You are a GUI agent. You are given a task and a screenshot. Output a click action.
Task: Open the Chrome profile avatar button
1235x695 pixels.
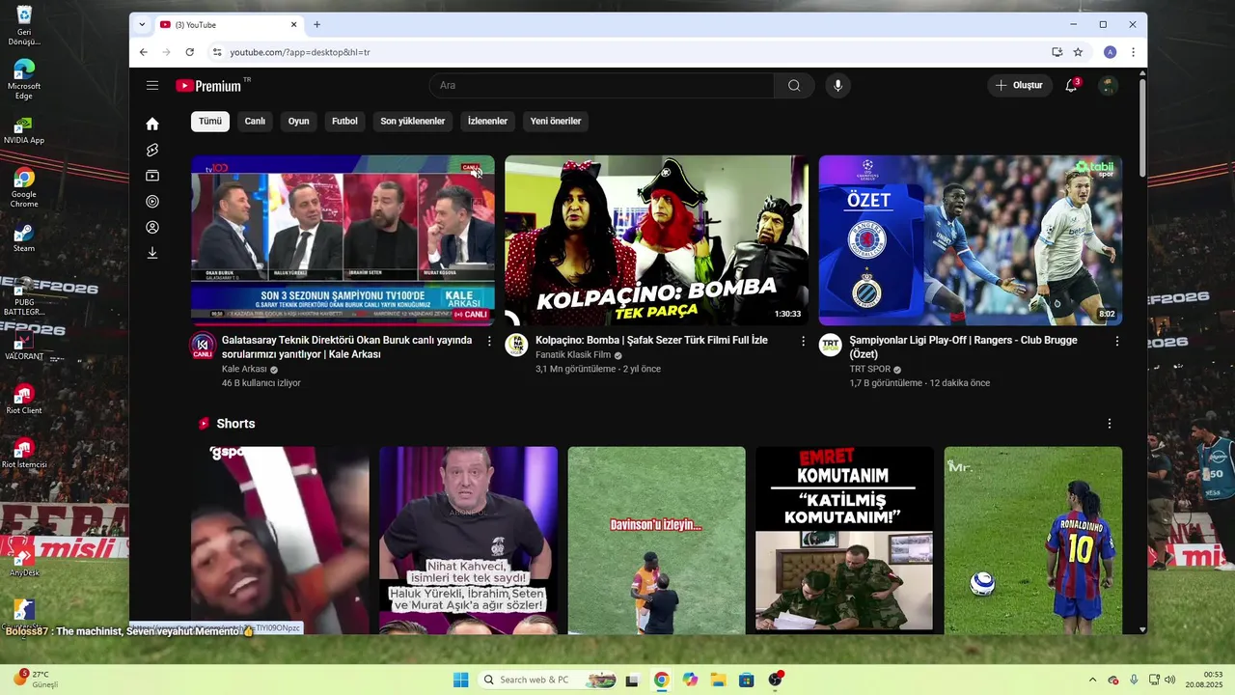1111,52
